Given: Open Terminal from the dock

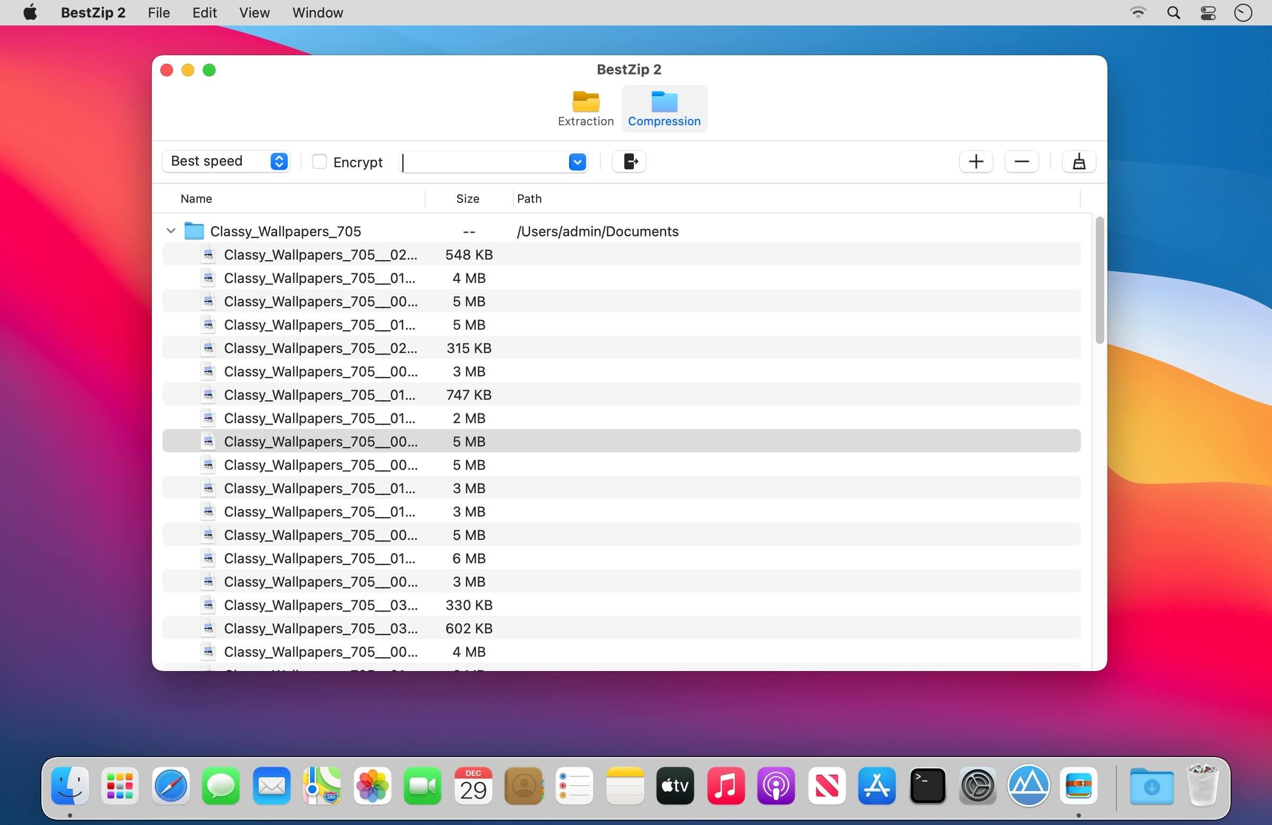Looking at the screenshot, I should [927, 786].
